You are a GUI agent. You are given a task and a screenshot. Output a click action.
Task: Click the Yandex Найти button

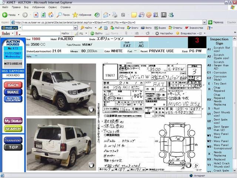(x=65, y=33)
